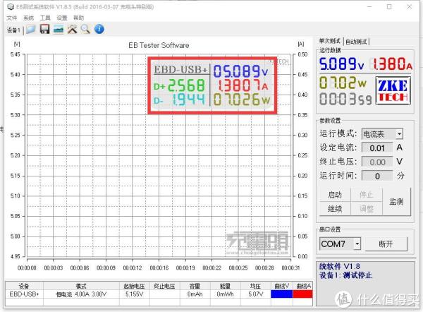Screen dimensions: 423x312
Task: Click the 5.089V voltage readout
Action: pyautogui.click(x=342, y=64)
